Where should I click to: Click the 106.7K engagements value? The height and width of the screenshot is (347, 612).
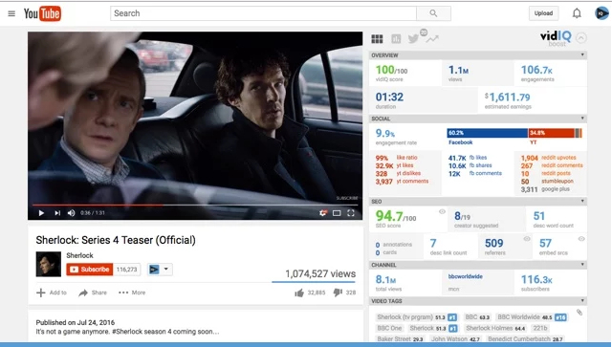(536, 70)
